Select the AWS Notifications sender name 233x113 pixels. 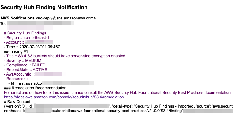click(17, 18)
